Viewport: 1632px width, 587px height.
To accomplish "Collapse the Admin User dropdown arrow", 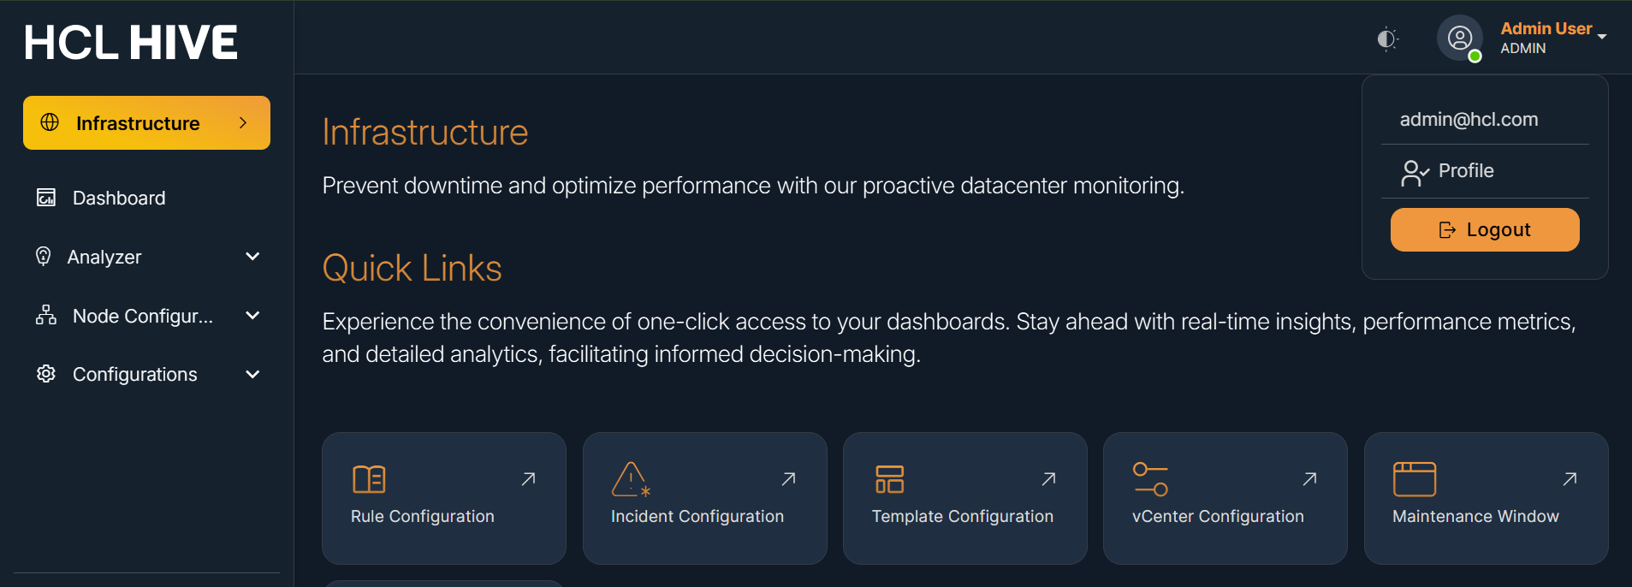I will (x=1602, y=37).
